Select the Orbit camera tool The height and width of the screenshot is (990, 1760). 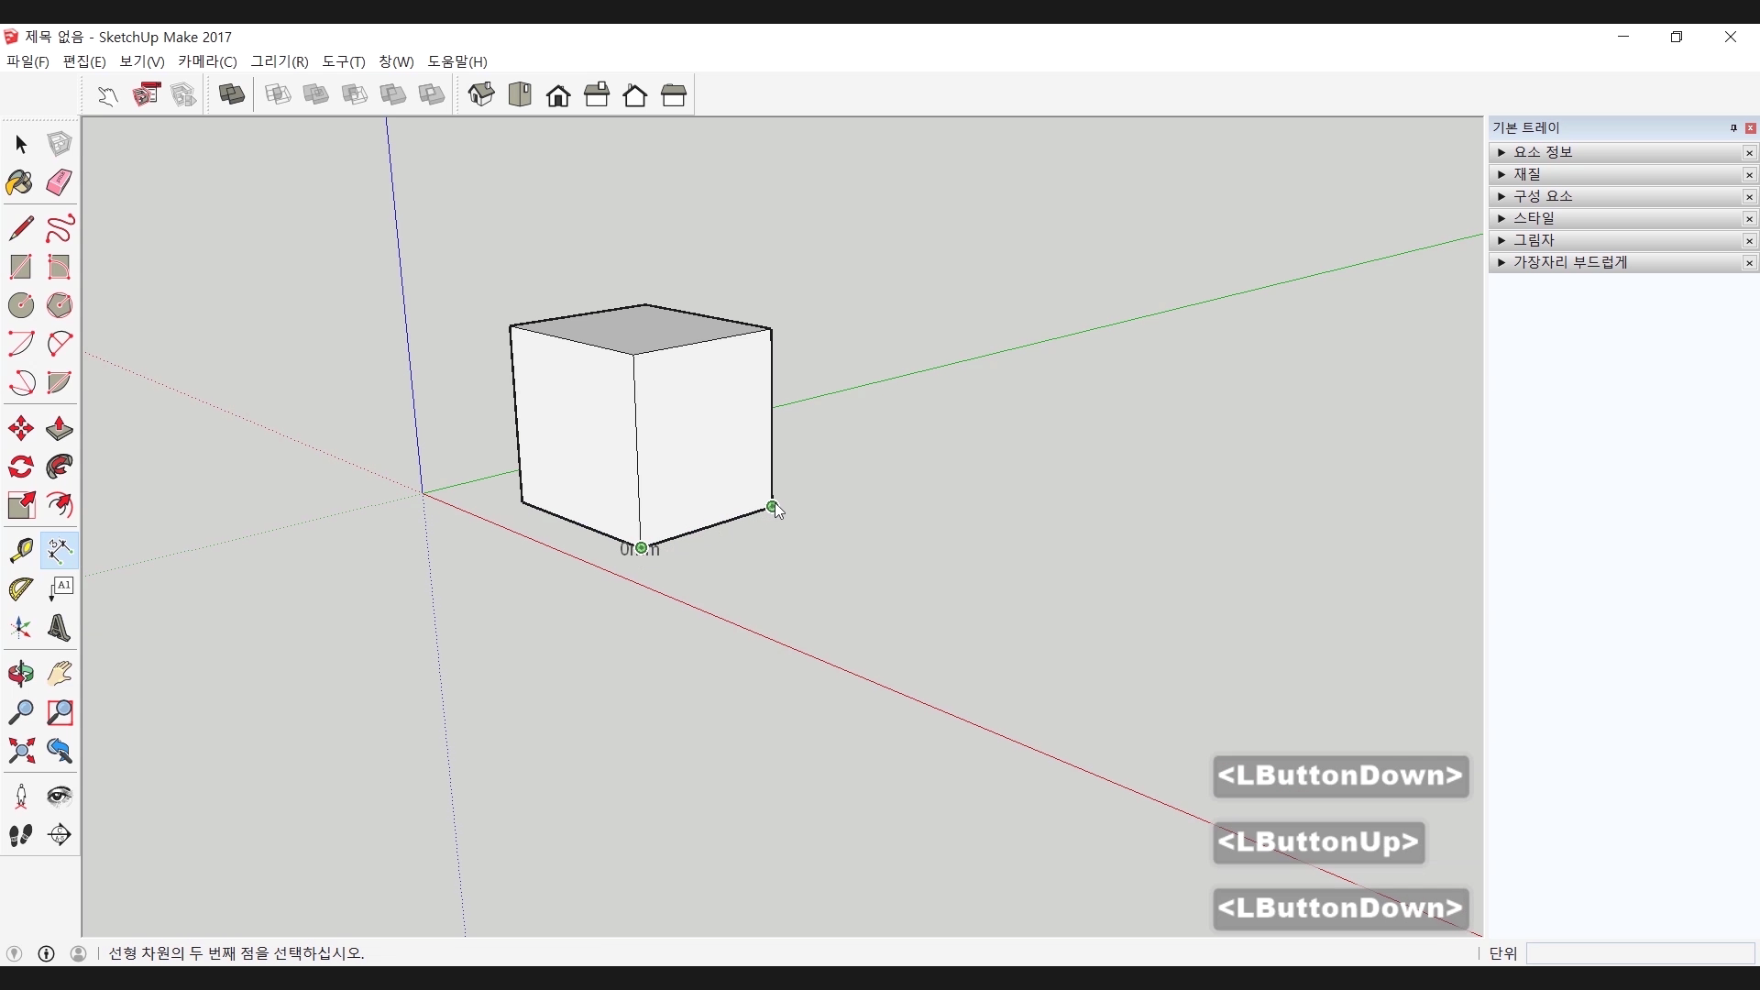pos(20,674)
